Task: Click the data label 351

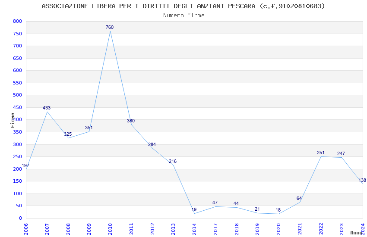Action: [89, 128]
